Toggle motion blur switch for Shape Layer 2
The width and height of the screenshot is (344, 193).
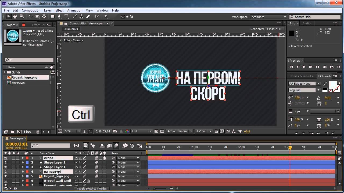96,162
